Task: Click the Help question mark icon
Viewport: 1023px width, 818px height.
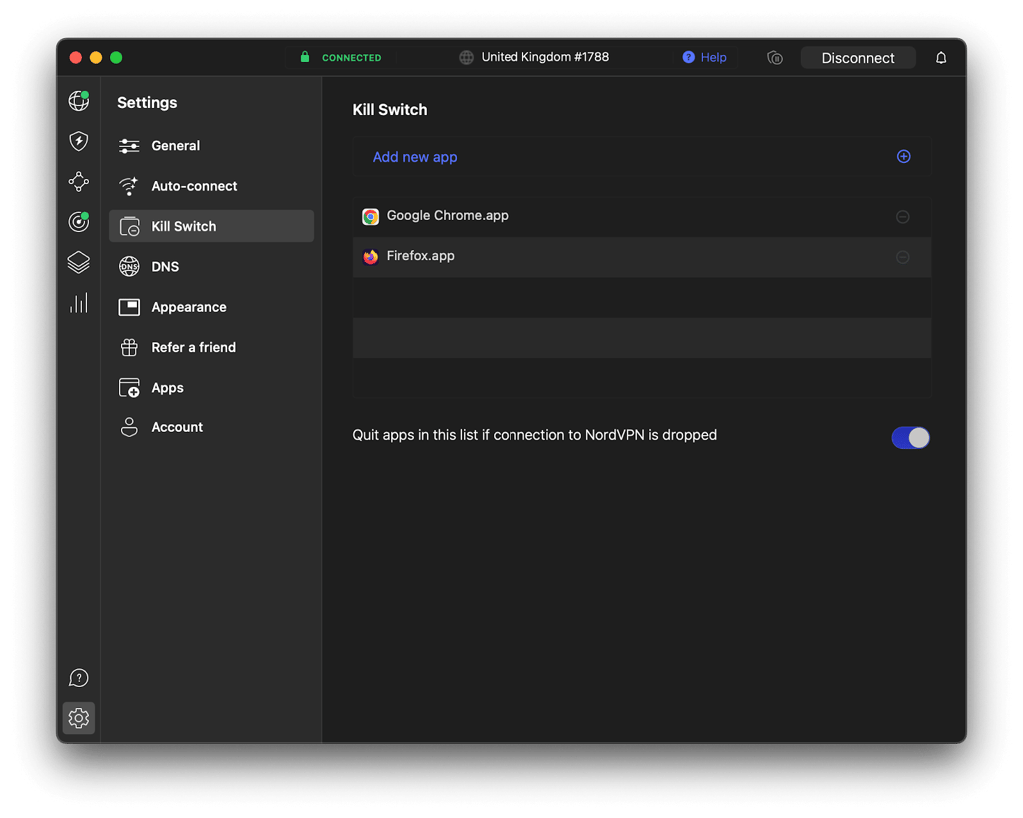Action: point(689,57)
